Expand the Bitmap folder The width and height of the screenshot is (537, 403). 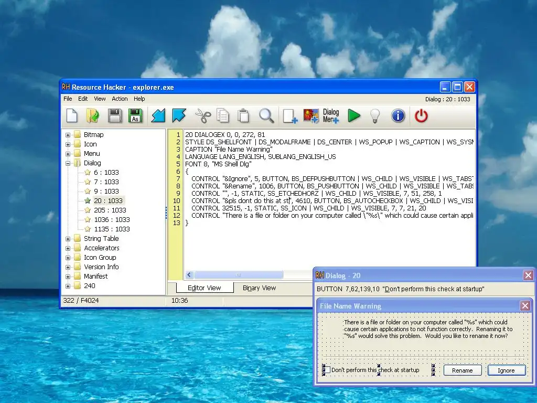pyautogui.click(x=68, y=135)
